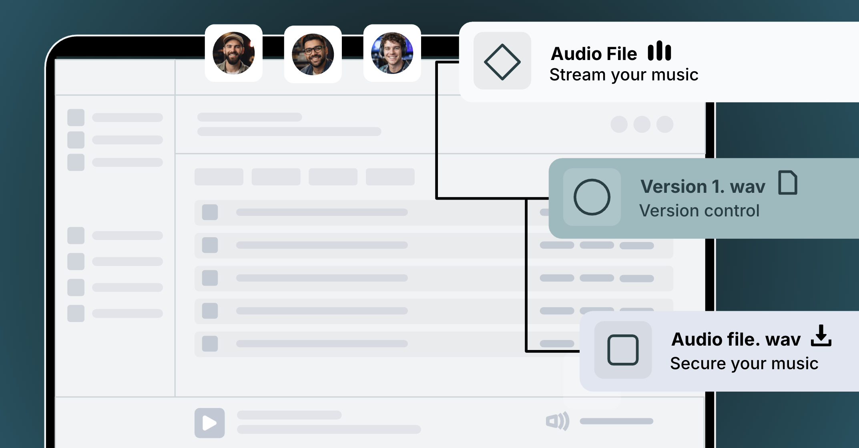Click the download icon beside Audio file. wav

click(821, 336)
